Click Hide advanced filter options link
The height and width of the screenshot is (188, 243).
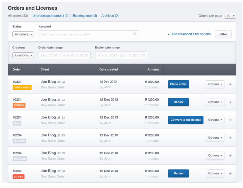point(189,34)
